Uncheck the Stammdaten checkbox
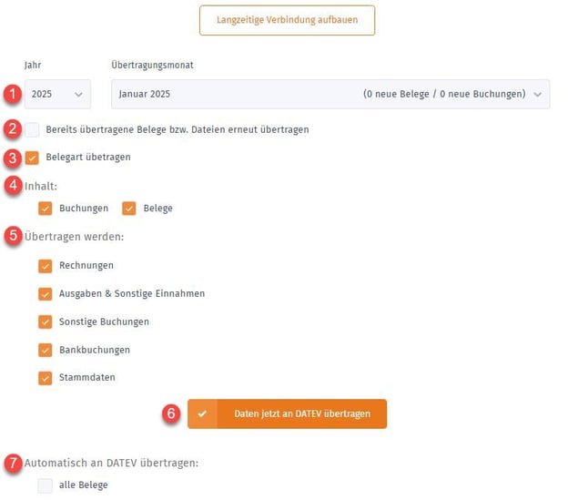Image resolution: width=568 pixels, height=500 pixels. [46, 378]
